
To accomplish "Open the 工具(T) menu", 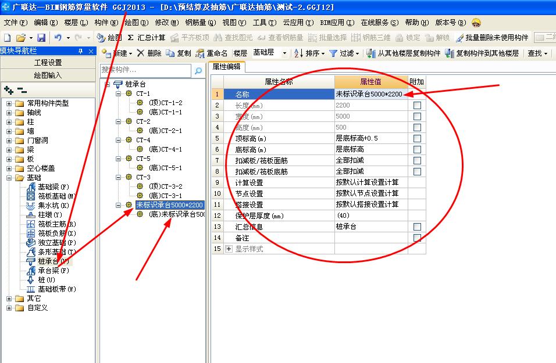I will (265, 23).
